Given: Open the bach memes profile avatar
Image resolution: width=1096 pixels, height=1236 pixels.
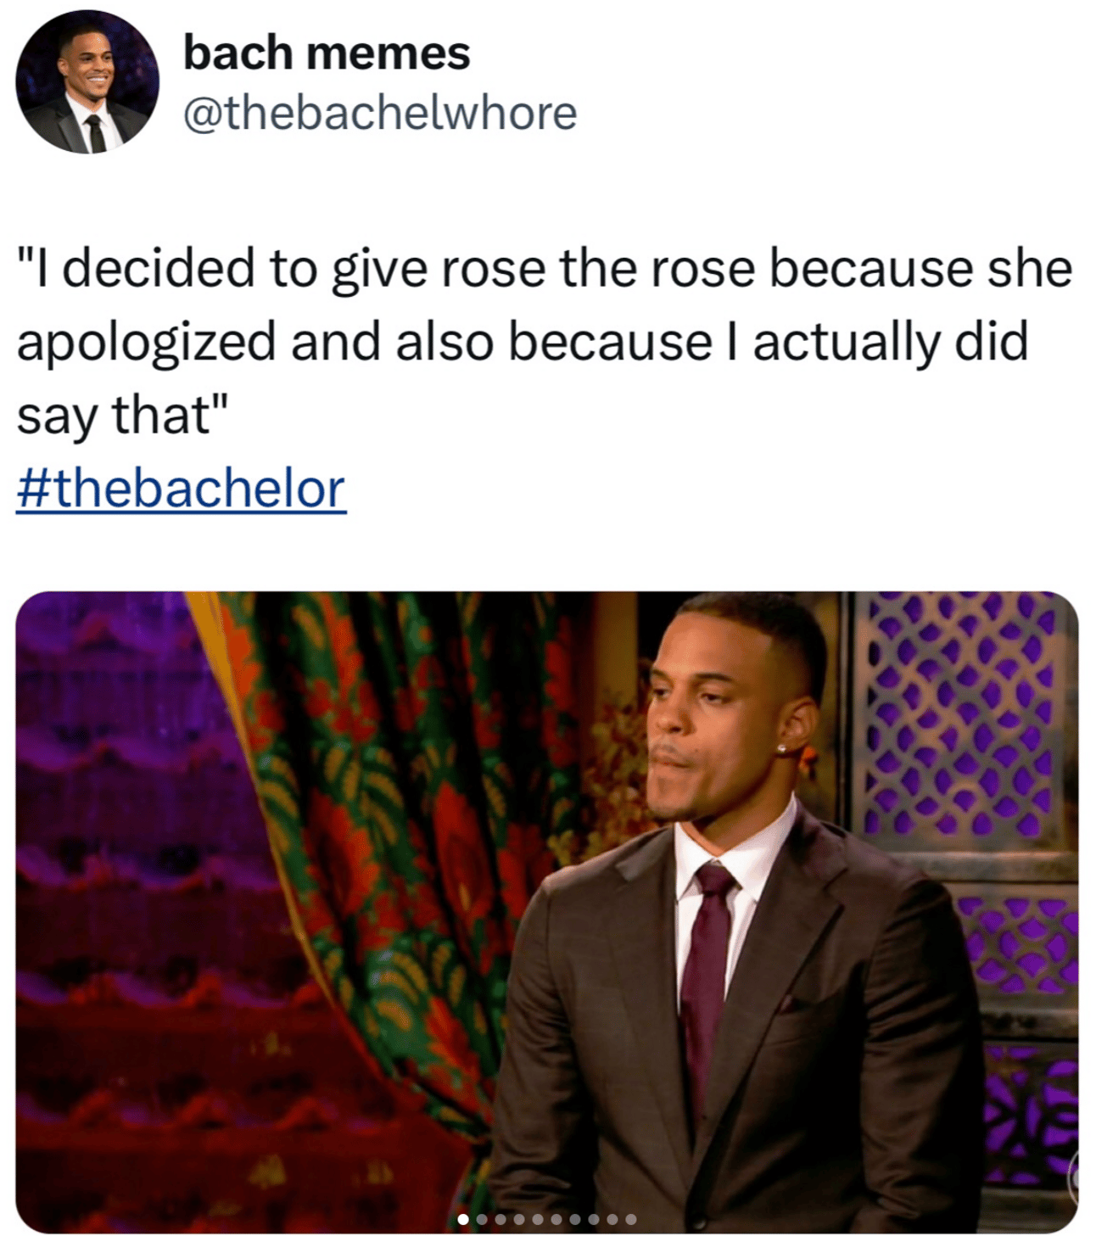Looking at the screenshot, I should (87, 81).
